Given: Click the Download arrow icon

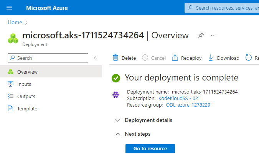Looking at the screenshot, I should (210, 58).
